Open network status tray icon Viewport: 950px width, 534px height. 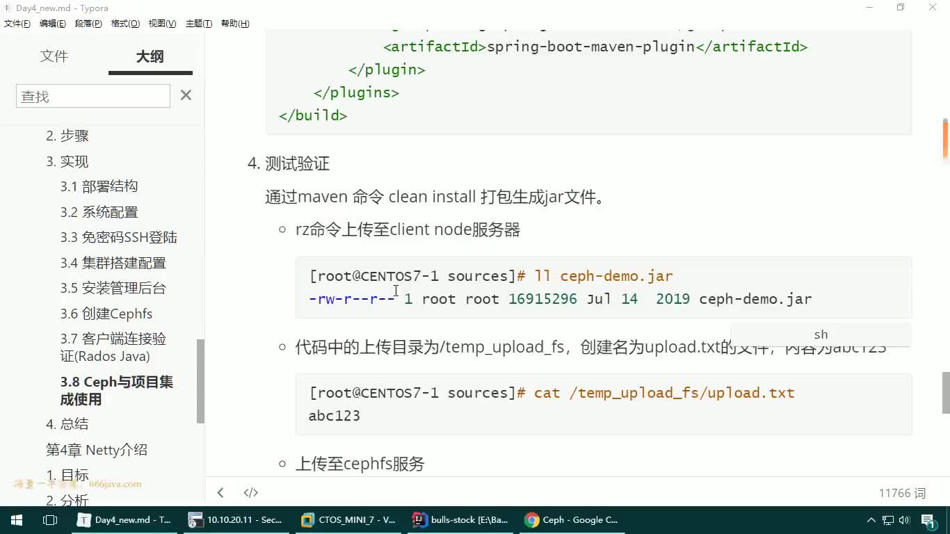pos(888,520)
